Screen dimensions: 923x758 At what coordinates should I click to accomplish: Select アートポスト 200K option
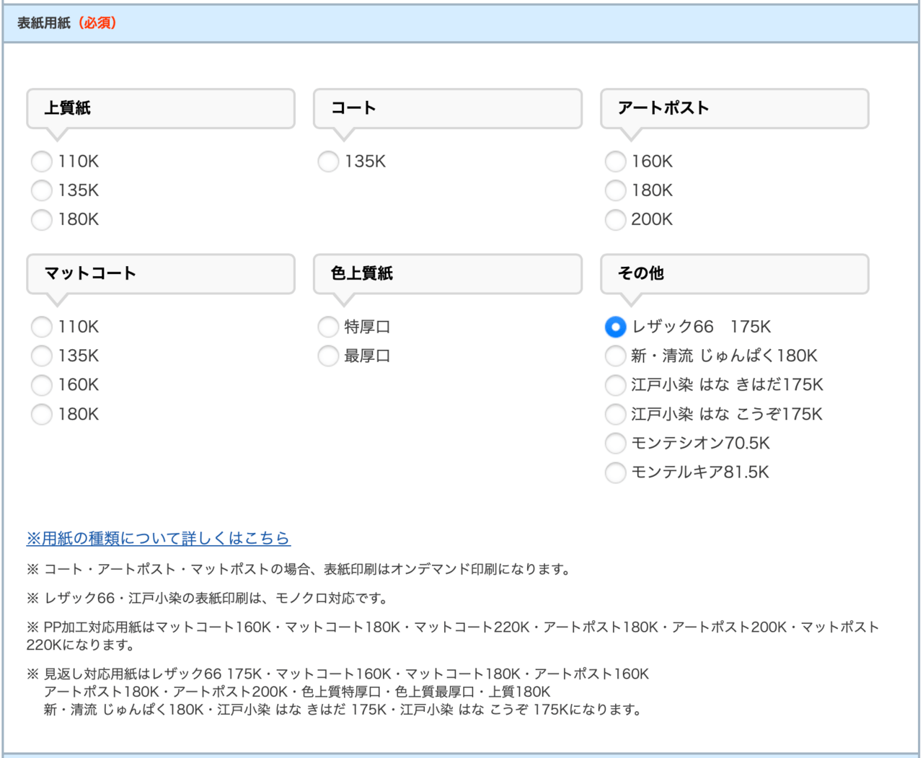click(x=615, y=219)
